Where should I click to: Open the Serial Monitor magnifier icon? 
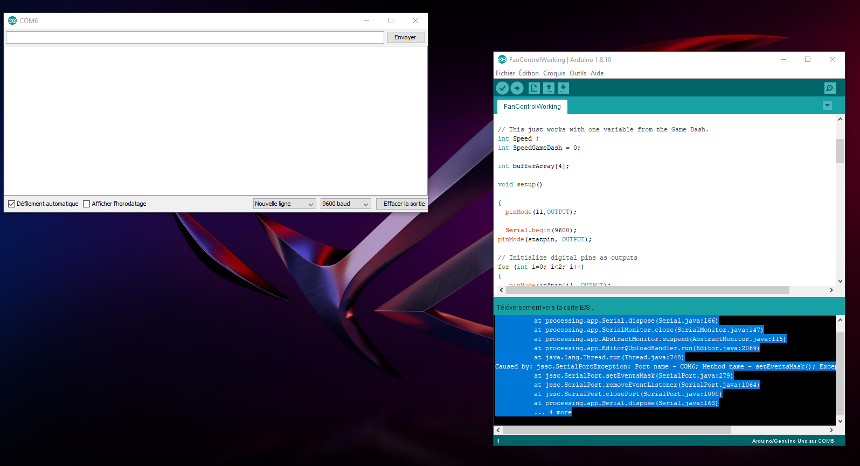click(x=830, y=88)
